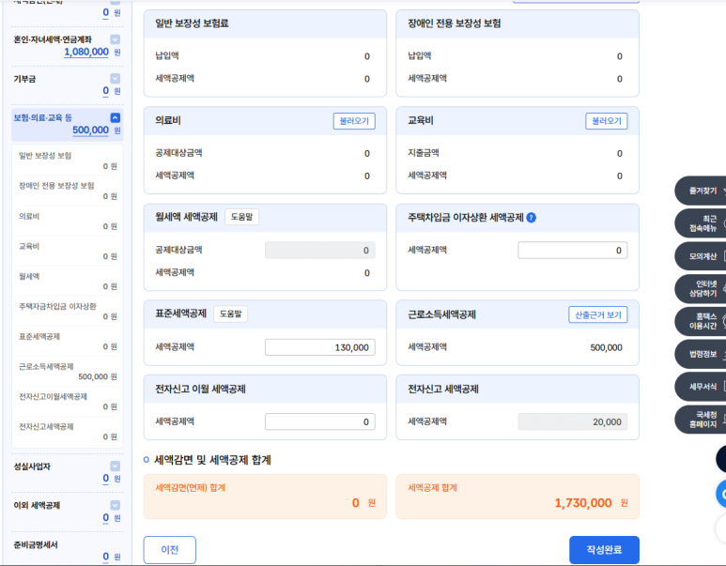Expand the 기부금 section

tap(116, 79)
